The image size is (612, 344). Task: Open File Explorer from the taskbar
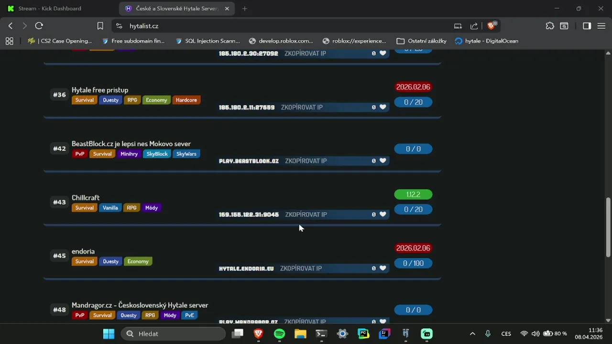(300, 333)
